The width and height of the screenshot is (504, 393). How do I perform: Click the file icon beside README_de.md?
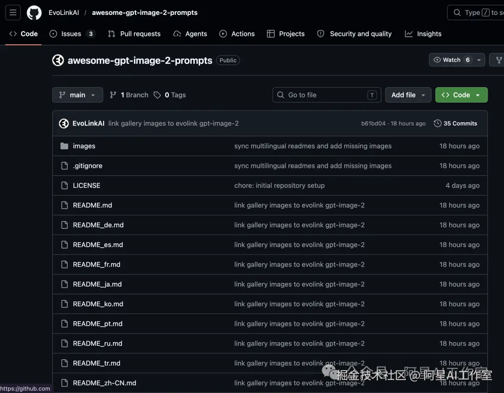click(x=64, y=225)
